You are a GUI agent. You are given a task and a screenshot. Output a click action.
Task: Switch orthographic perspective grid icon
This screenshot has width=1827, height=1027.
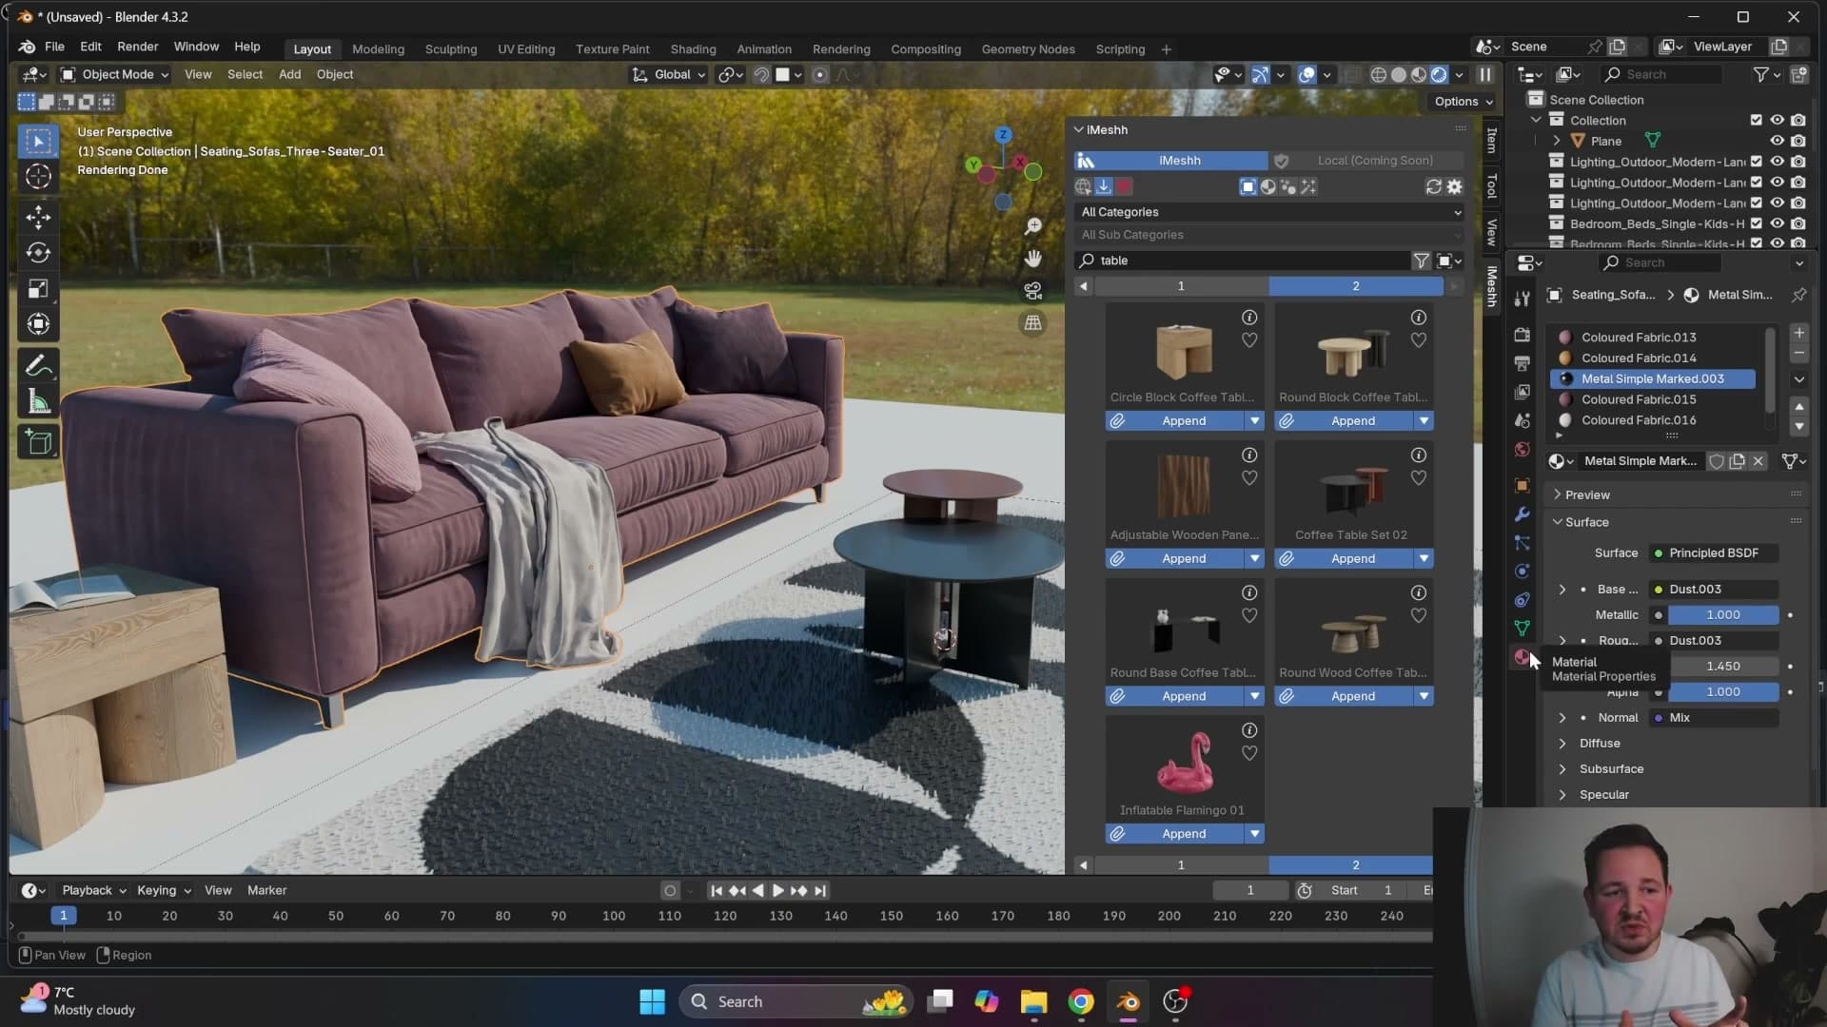coord(1032,323)
